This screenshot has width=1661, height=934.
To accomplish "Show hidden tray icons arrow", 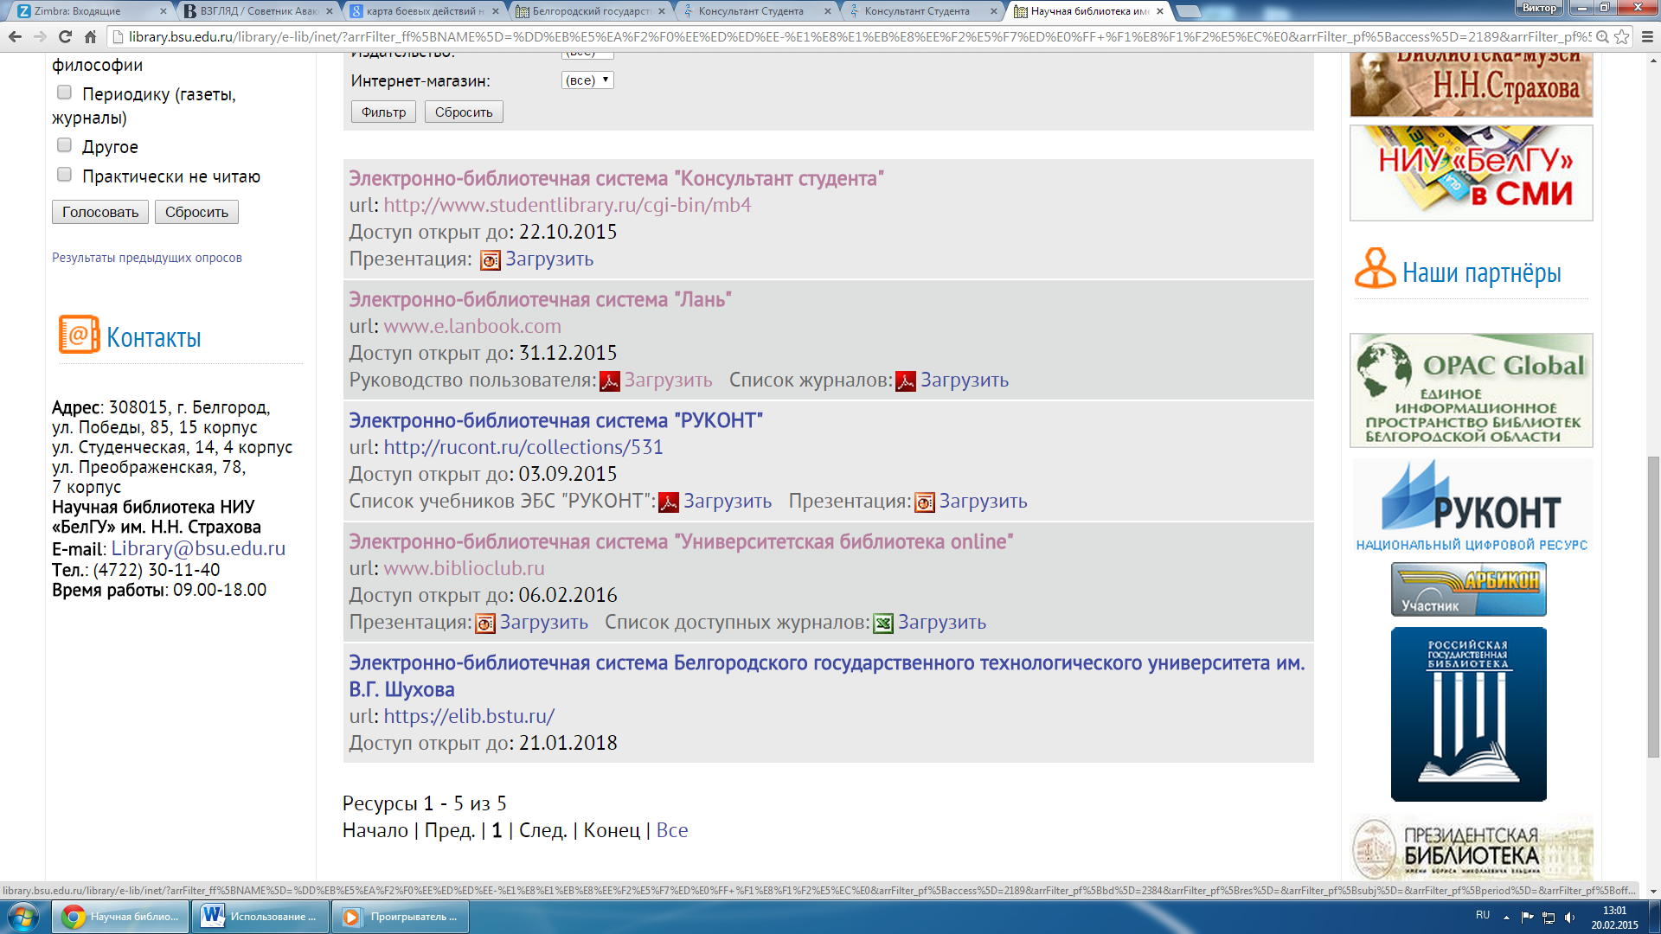I will coord(1506,918).
